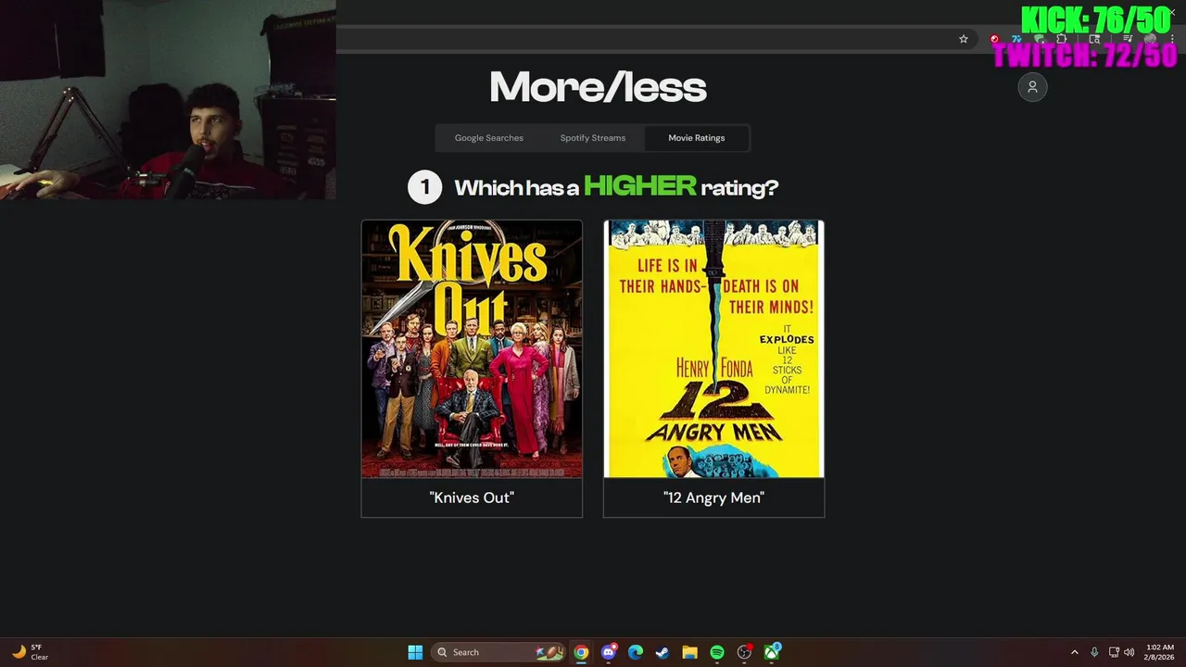Open the weather widget showing 5°F Clear

pos(30,652)
